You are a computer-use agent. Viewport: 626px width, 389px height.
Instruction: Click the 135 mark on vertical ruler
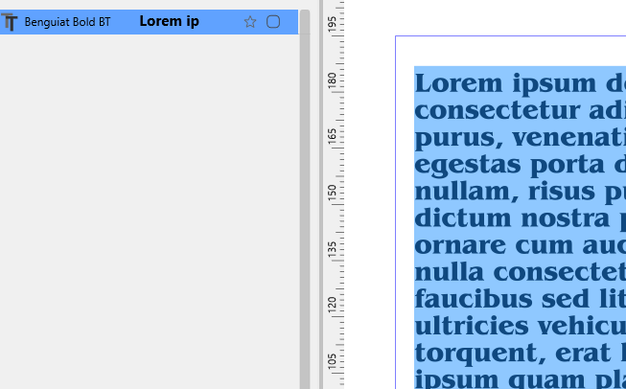333,250
